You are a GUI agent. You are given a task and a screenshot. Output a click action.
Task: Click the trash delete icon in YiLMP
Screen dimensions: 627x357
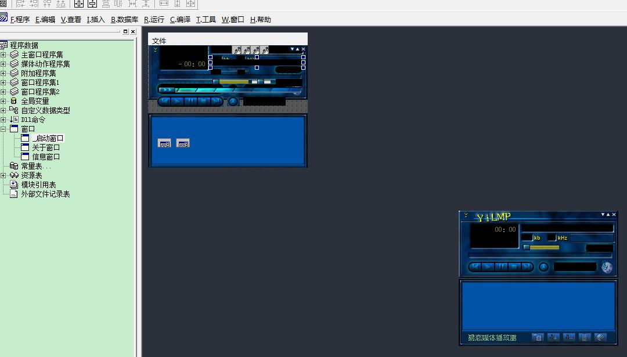coord(584,337)
